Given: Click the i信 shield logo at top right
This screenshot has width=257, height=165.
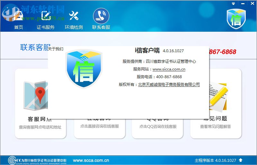Looking at the screenshot, I should [x=236, y=19].
